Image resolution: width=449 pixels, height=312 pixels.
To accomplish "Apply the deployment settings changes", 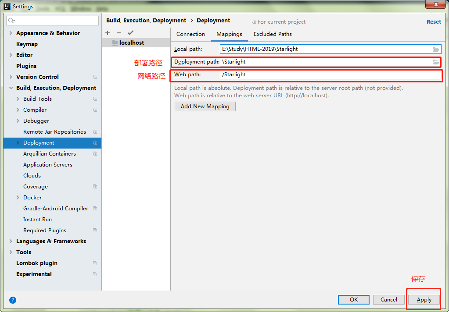I will click(x=423, y=299).
